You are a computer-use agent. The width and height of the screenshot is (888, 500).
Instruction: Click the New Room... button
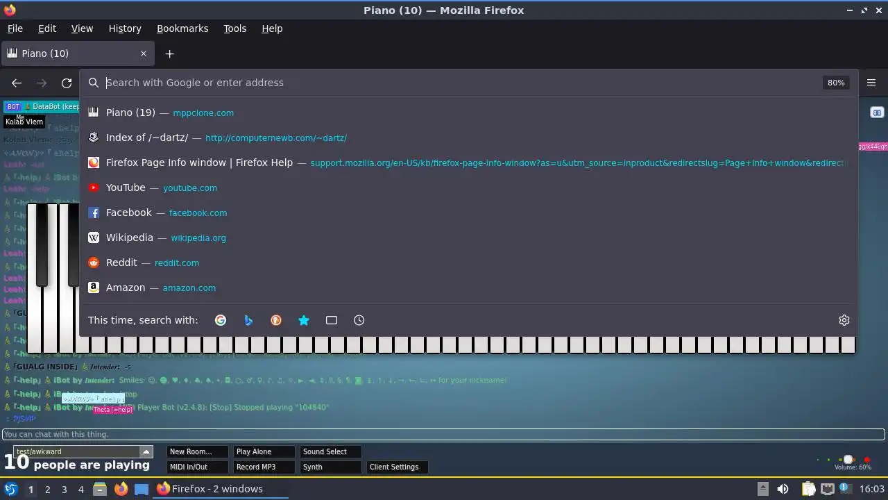point(198,451)
